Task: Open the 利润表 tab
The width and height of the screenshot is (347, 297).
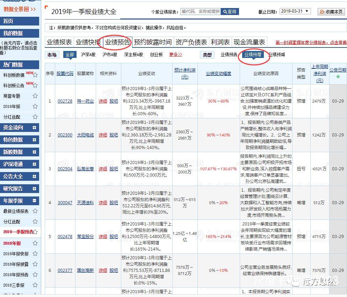Action: (220, 42)
